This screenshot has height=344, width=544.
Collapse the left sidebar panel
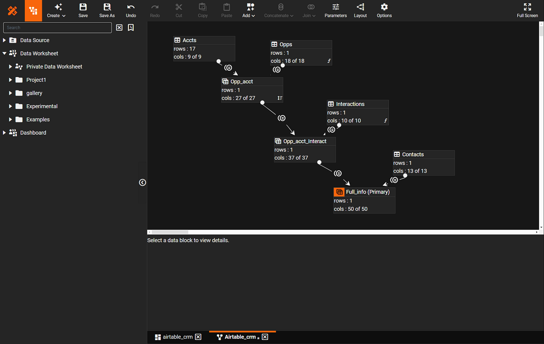(x=142, y=182)
